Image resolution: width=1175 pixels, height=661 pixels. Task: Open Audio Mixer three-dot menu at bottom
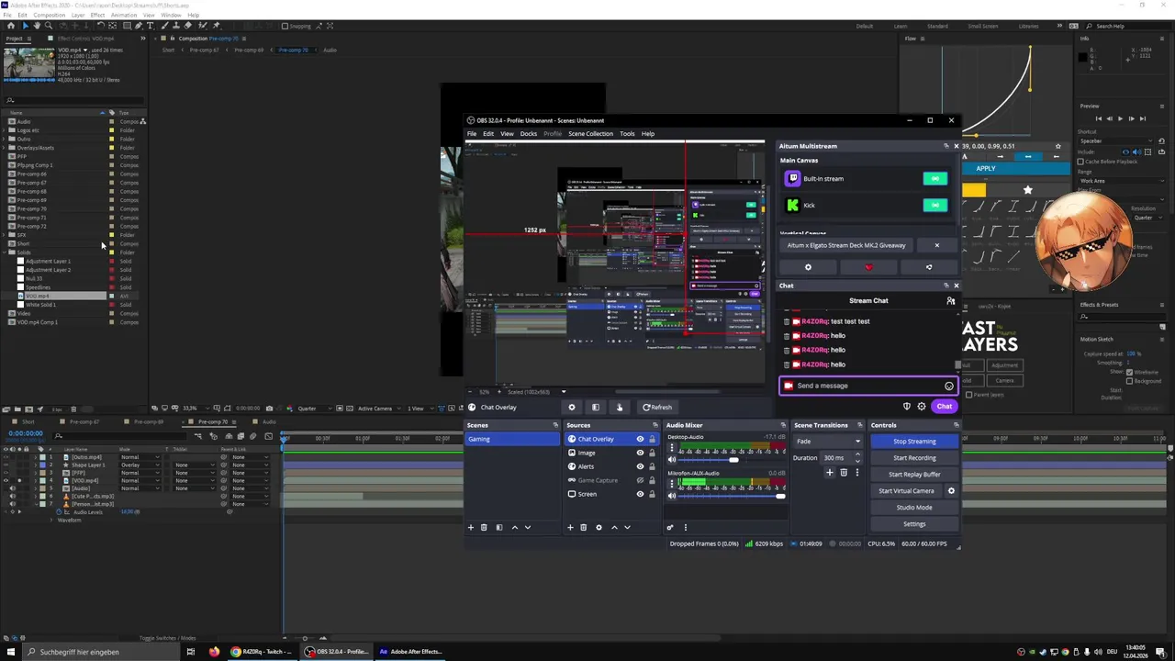tap(685, 527)
